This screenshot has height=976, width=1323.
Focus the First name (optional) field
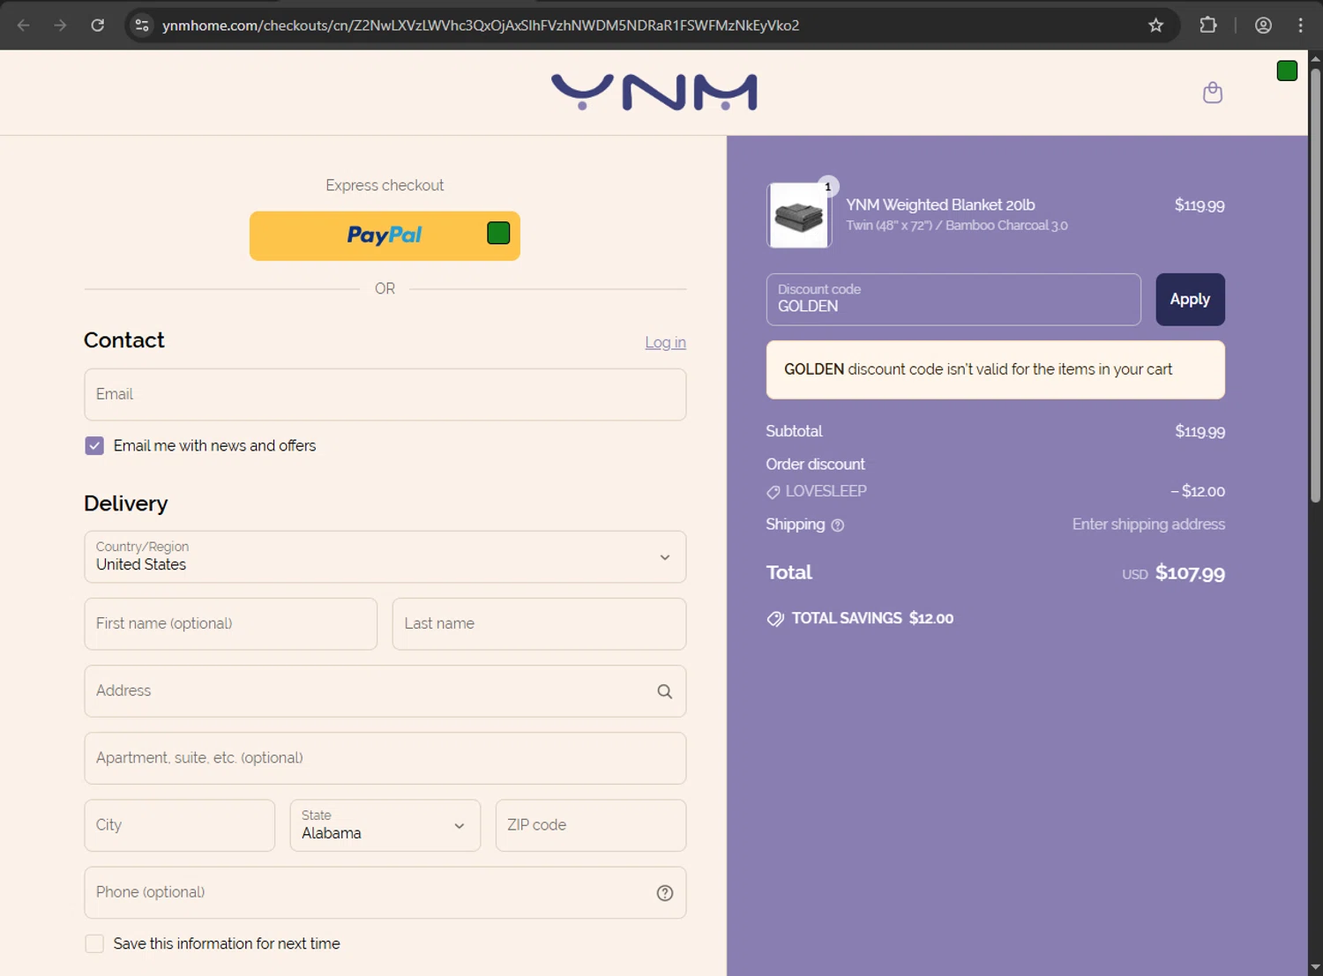[x=231, y=624]
